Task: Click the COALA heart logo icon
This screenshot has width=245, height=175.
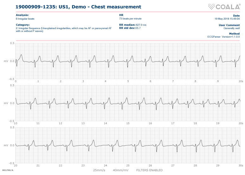Action: point(211,6)
